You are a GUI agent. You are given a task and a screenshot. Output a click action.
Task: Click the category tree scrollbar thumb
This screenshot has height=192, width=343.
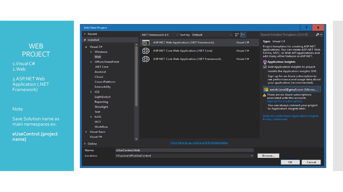(x=136, y=76)
